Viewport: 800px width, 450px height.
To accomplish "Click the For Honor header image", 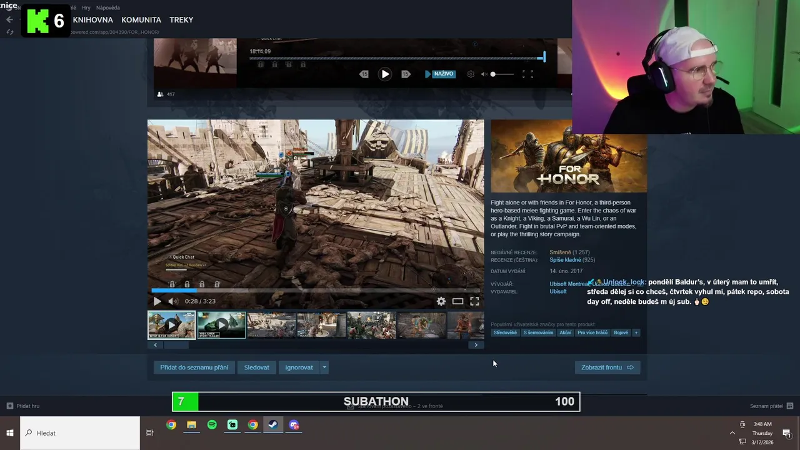I will coord(569,156).
